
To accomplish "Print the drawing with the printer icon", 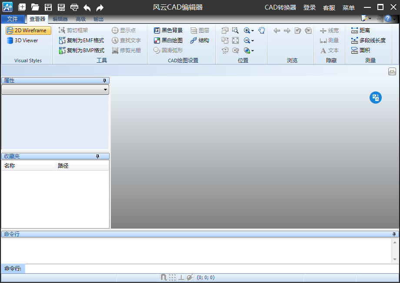I will pos(74,7).
